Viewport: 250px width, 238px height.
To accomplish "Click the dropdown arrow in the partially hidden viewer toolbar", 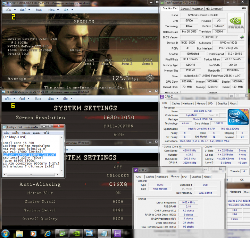I will [x=72, y=149].
